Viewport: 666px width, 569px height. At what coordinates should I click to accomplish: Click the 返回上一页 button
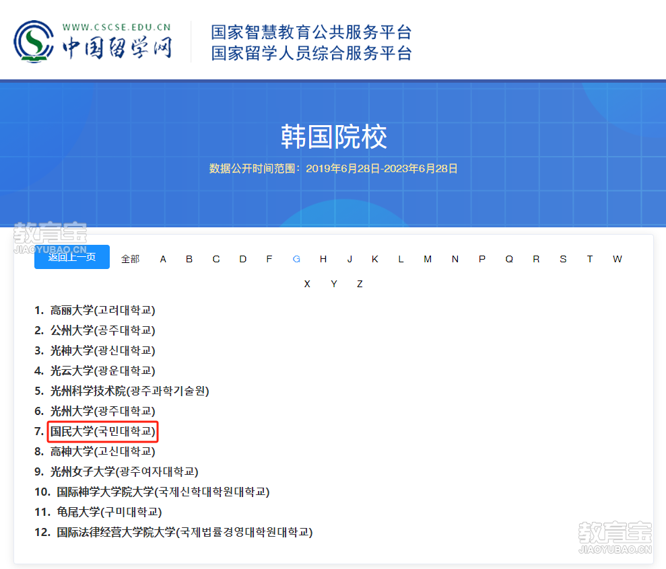[x=72, y=257]
